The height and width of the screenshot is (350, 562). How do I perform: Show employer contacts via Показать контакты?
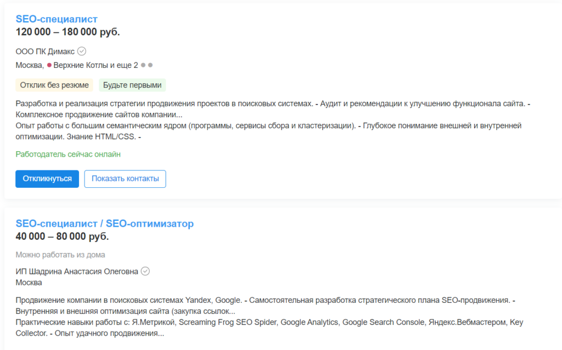pos(125,179)
